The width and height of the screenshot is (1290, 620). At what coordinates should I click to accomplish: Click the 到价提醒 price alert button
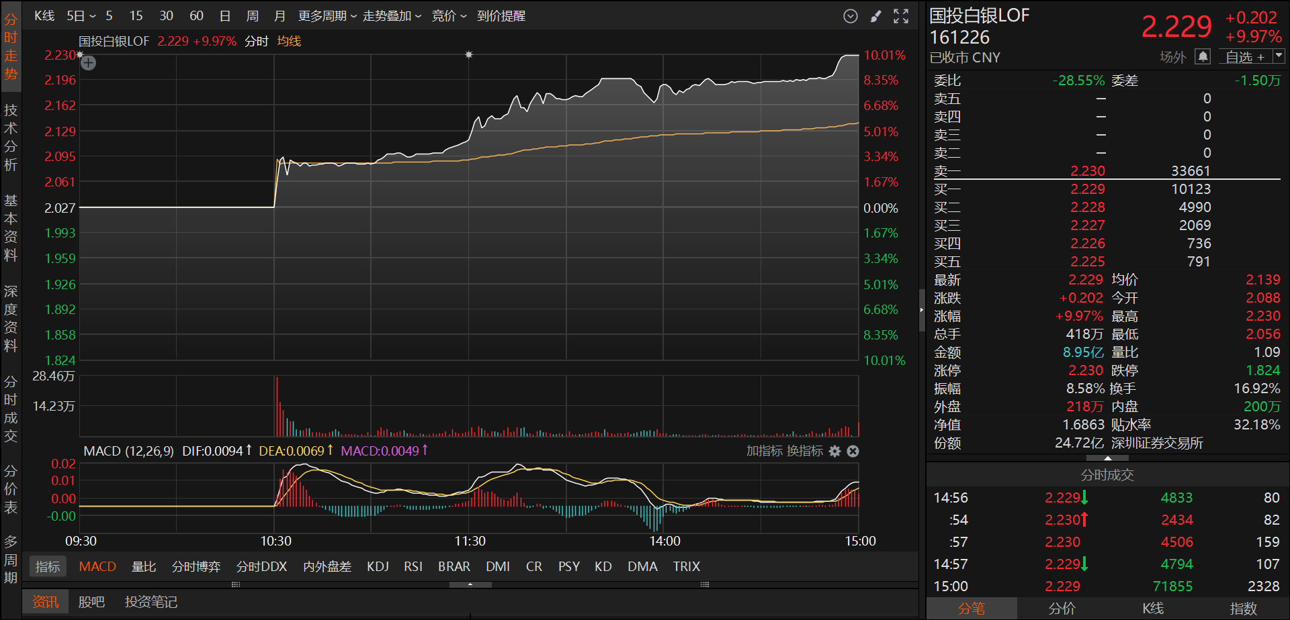click(x=501, y=16)
